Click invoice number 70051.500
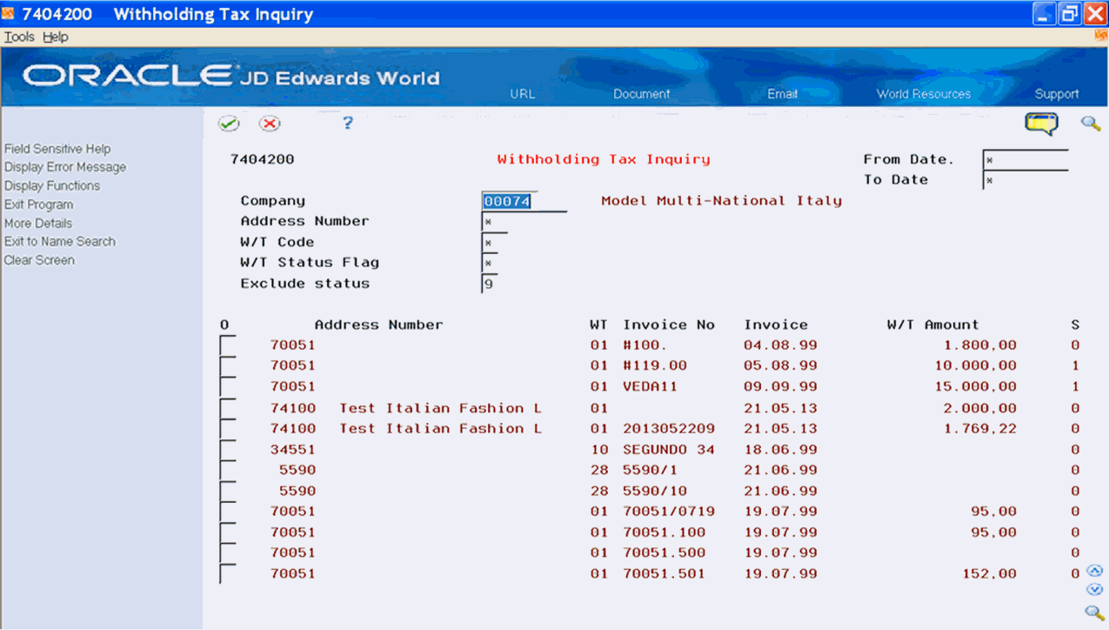The height and width of the screenshot is (630, 1109). click(x=665, y=553)
